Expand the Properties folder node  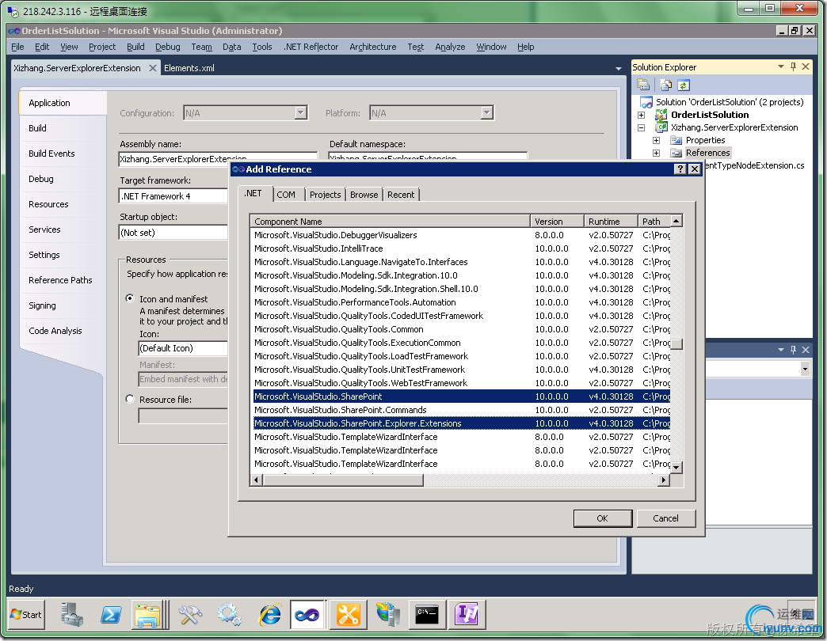pyautogui.click(x=656, y=140)
